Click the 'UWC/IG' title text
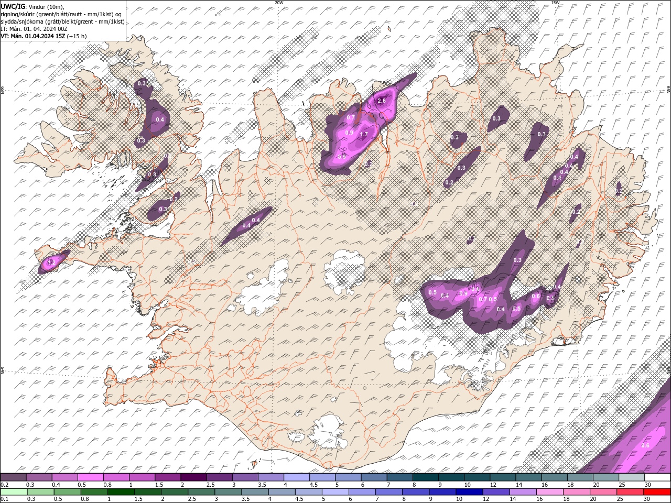The image size is (671, 503). 13,6
